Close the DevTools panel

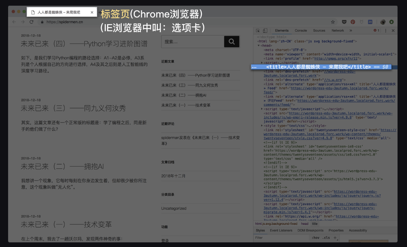pyautogui.click(x=393, y=30)
